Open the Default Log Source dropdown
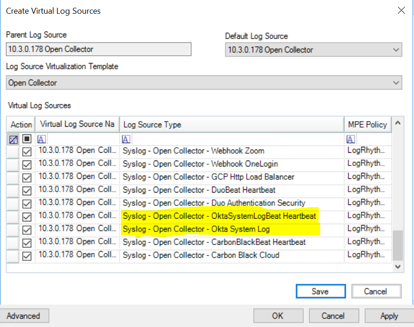Viewport: 414px width, 327px height. (x=396, y=50)
